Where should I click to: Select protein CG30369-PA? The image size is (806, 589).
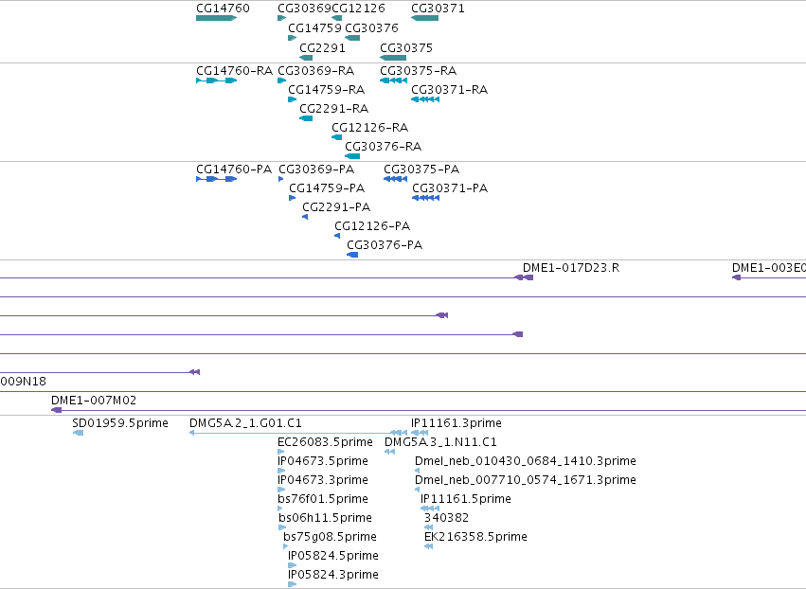click(316, 170)
